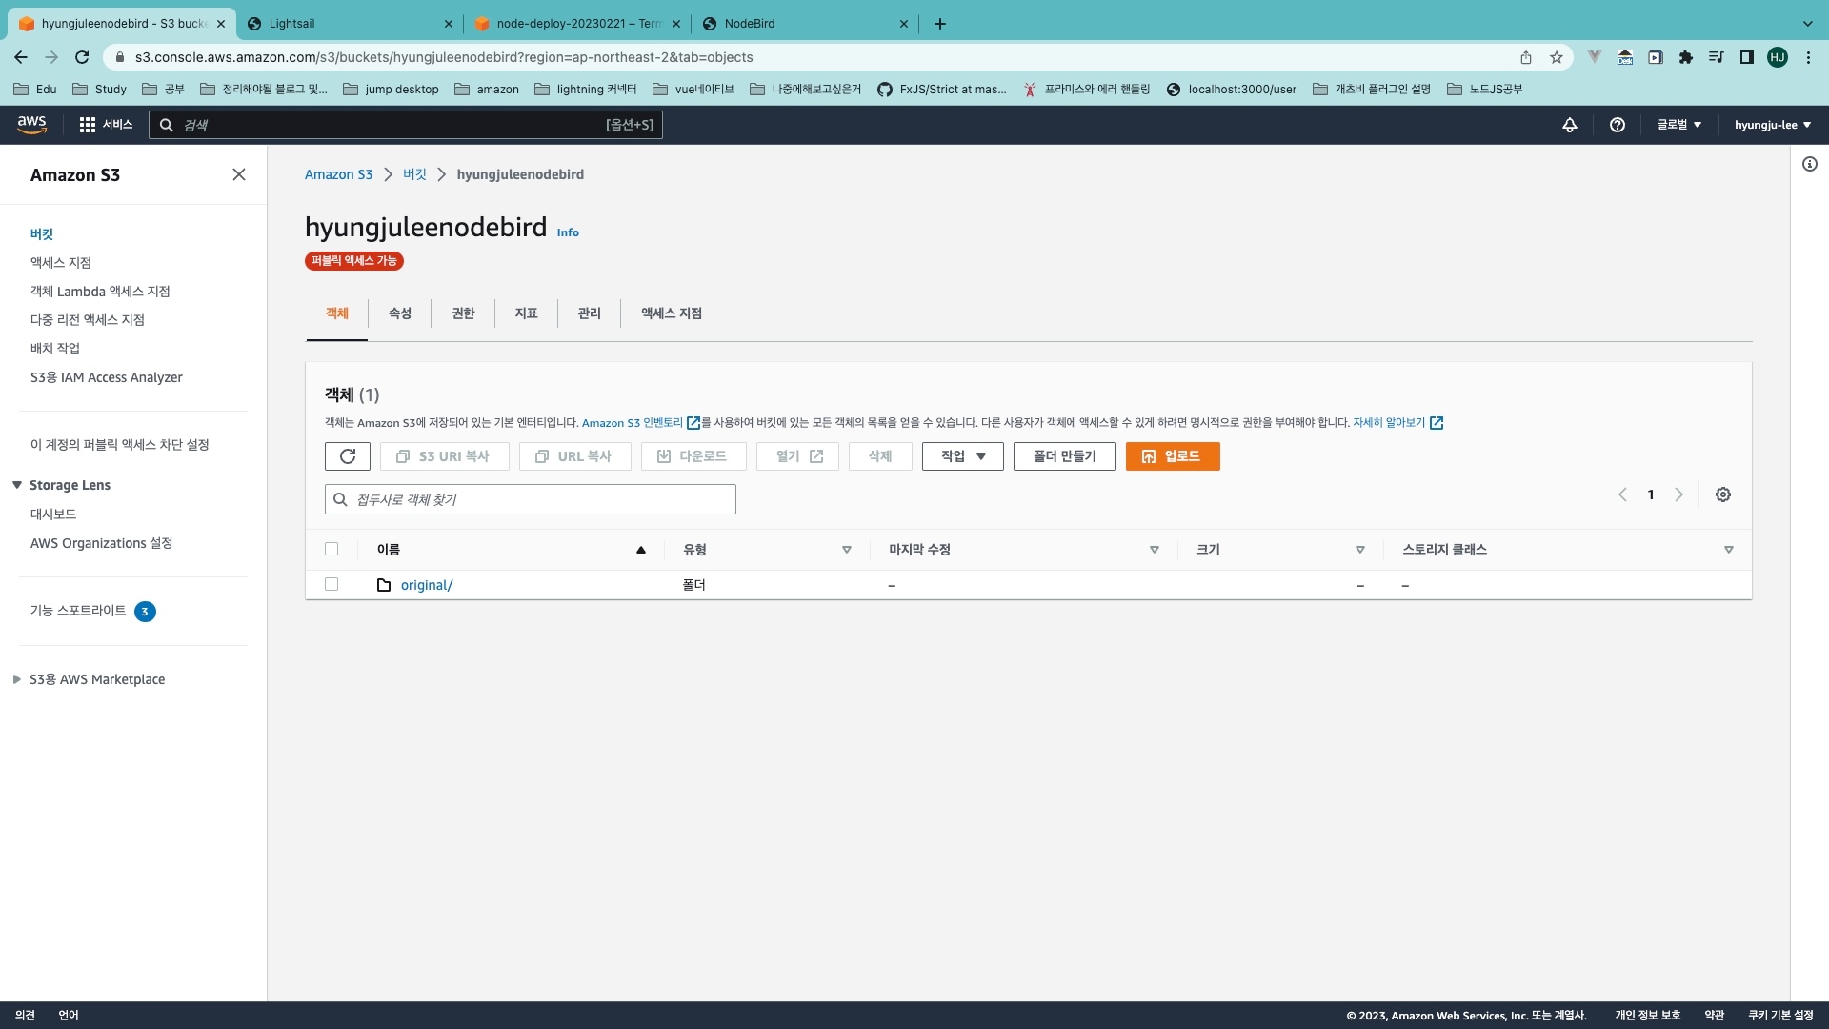Image resolution: width=1829 pixels, height=1029 pixels.
Task: Open the Chrome side panel icon
Action: [x=1747, y=57]
